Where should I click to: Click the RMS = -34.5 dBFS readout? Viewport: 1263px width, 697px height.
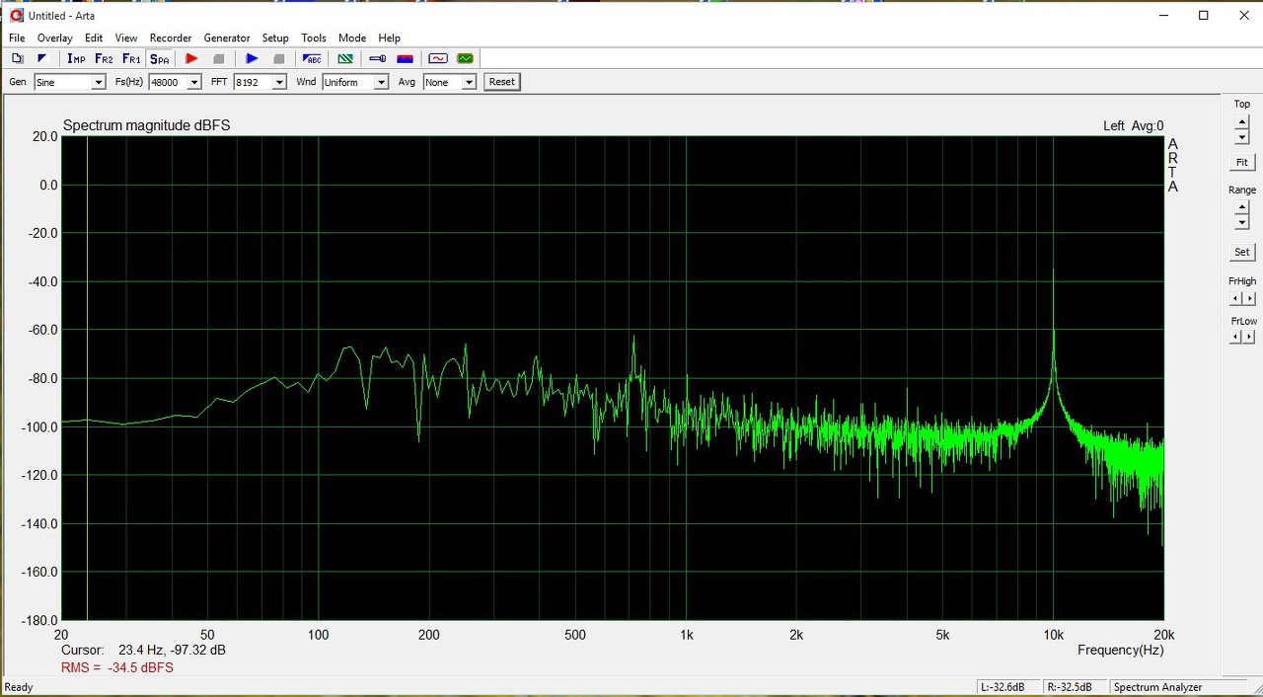coord(117,668)
